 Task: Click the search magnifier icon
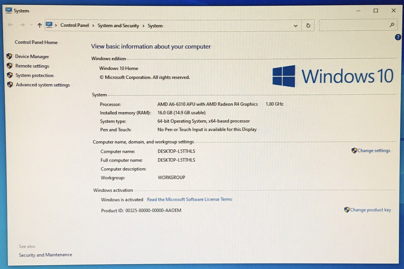point(392,25)
